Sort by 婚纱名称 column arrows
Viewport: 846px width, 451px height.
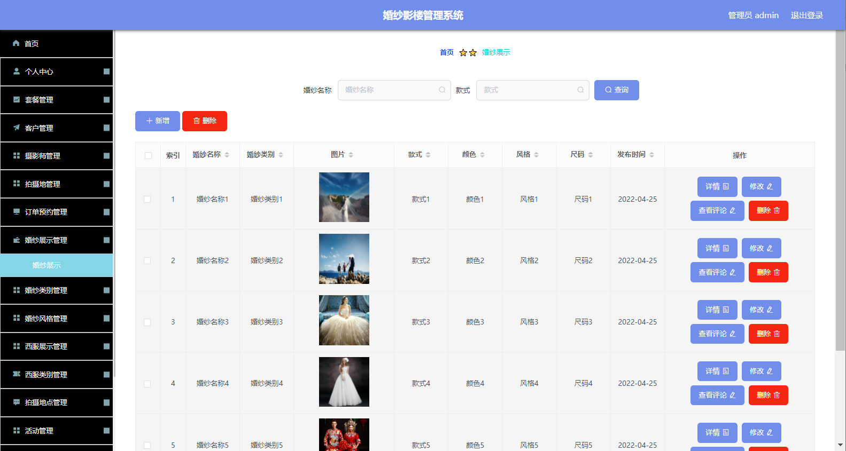coord(227,155)
